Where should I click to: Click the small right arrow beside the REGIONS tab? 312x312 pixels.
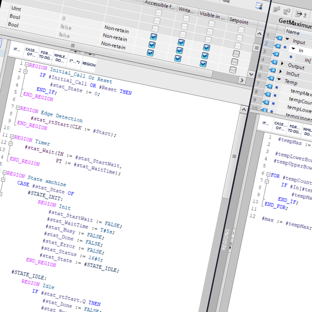coord(230,248)
